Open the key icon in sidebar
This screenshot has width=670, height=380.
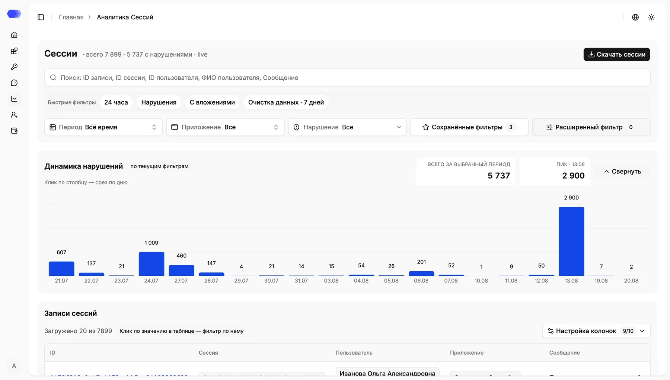[x=14, y=67]
